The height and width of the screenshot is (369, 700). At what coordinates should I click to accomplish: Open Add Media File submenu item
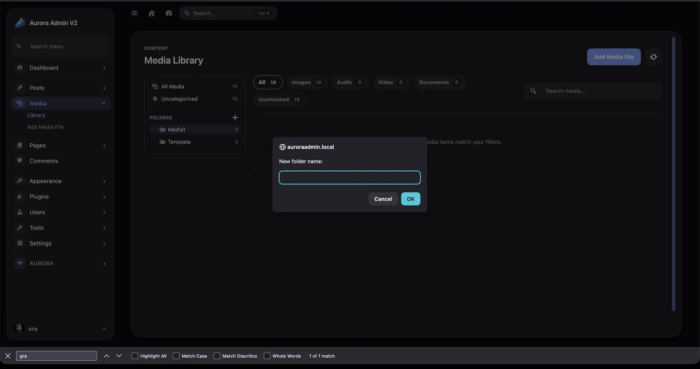(x=45, y=127)
